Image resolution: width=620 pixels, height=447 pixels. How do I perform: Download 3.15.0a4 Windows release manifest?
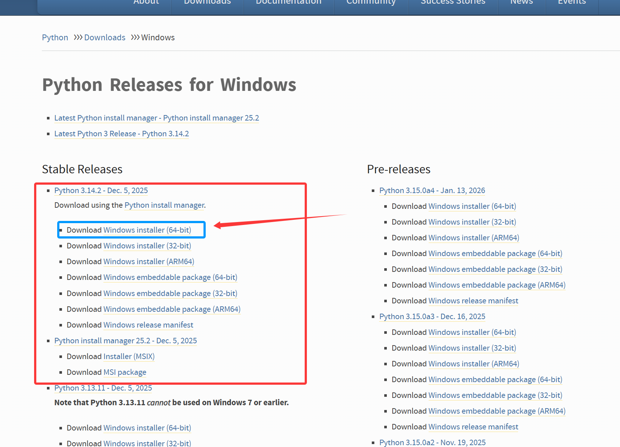(x=473, y=301)
